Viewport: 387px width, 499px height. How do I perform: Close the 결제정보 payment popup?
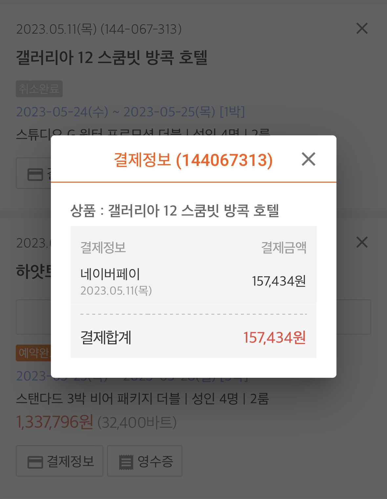(x=308, y=159)
